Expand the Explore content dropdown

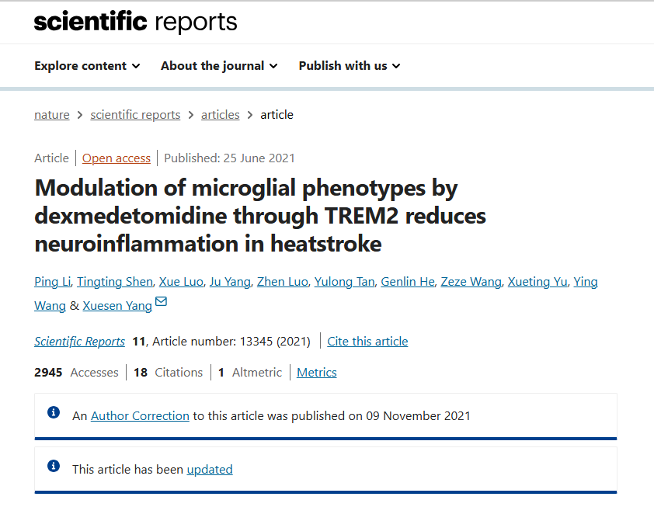coord(87,66)
